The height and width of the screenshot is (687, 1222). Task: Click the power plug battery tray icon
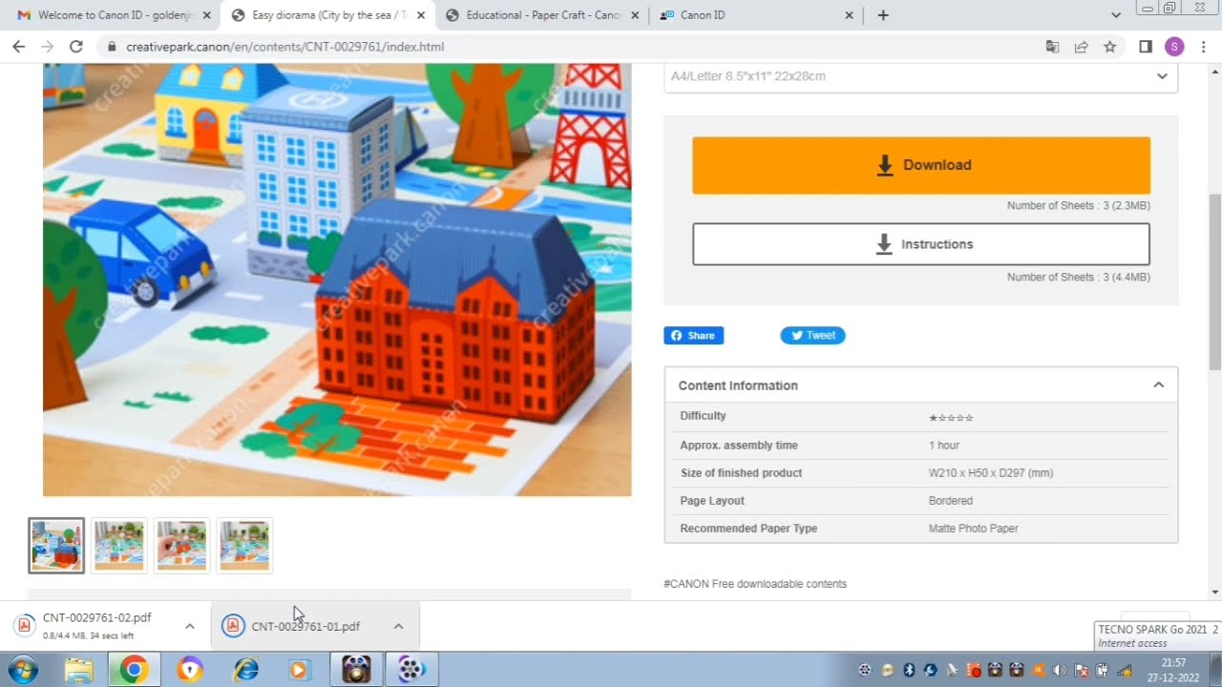pyautogui.click(x=1102, y=670)
